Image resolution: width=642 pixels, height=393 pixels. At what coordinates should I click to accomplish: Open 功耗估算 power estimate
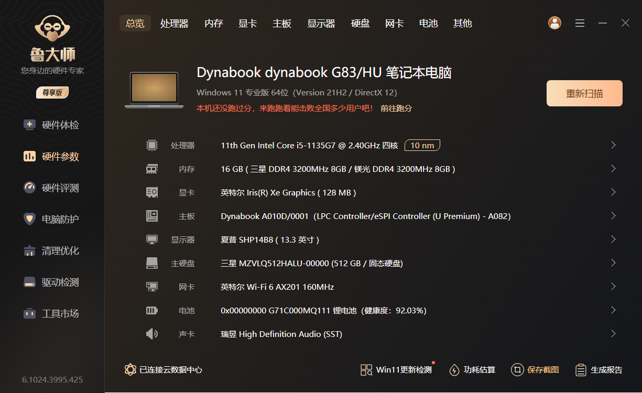pyautogui.click(x=472, y=369)
